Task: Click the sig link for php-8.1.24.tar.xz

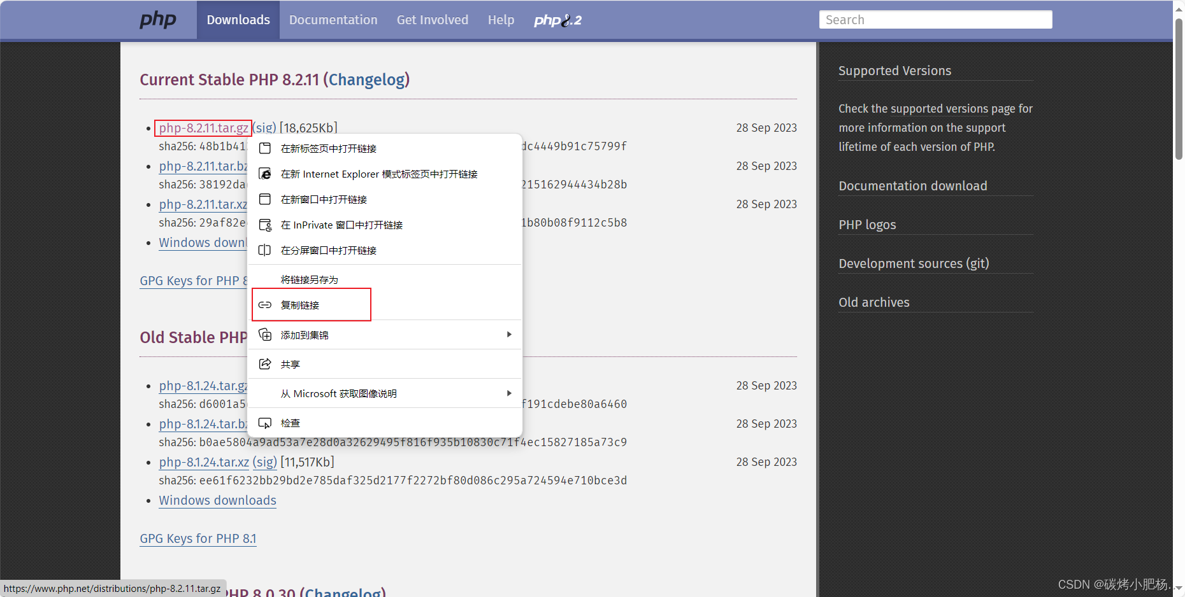Action: [x=265, y=462]
